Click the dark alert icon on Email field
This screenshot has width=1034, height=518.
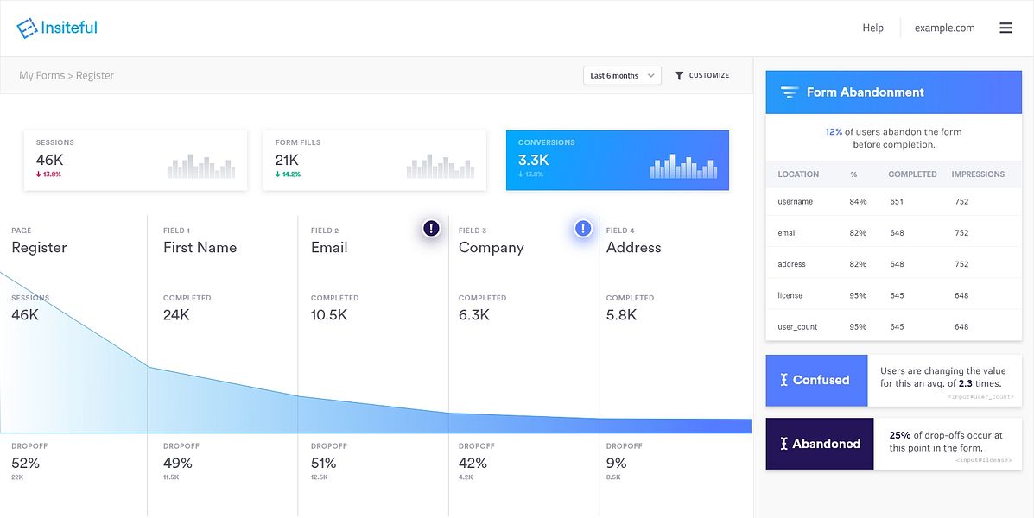[431, 229]
